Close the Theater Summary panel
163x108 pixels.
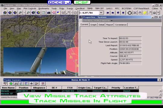tap(159, 80)
